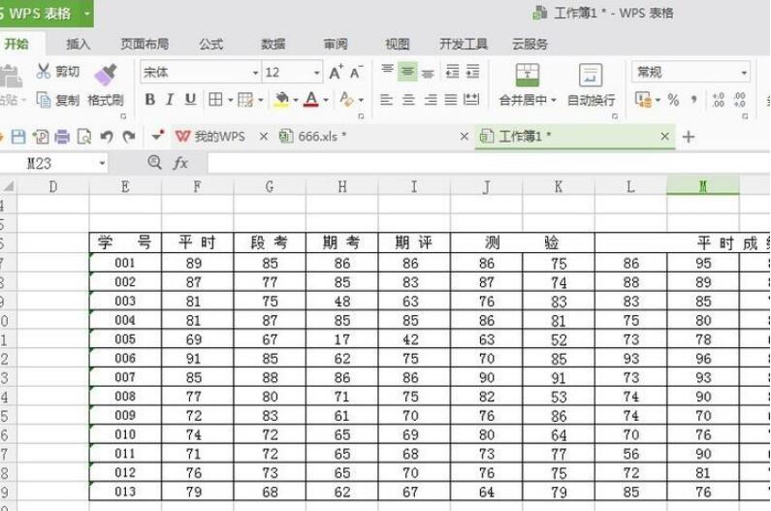
Task: Open the 页面布局 (Page Layout) tab
Action: [x=145, y=45]
